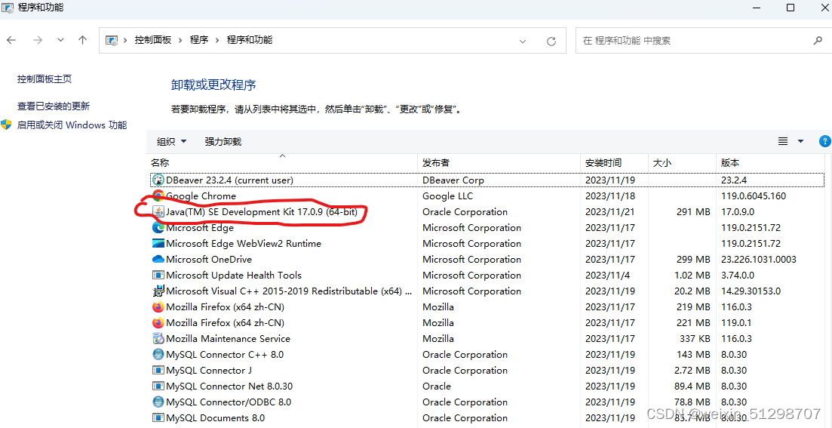Click the Visual C++ Redistributable icon

pos(158,291)
